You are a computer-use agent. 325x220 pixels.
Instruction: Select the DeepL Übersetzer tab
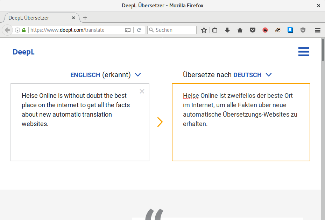pos(41,18)
